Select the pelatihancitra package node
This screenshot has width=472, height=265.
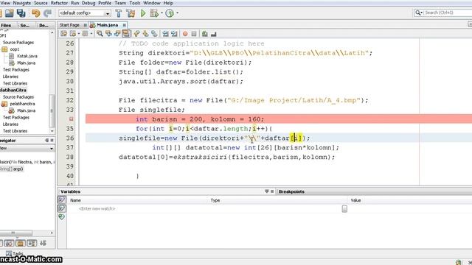coord(22,104)
